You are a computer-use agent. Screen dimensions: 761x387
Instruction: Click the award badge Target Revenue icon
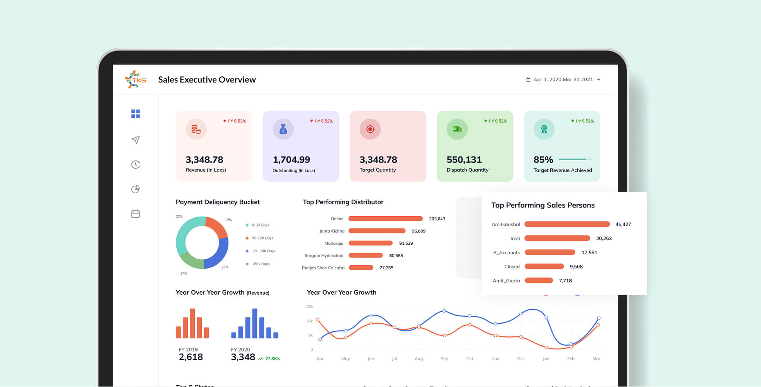pyautogui.click(x=544, y=129)
